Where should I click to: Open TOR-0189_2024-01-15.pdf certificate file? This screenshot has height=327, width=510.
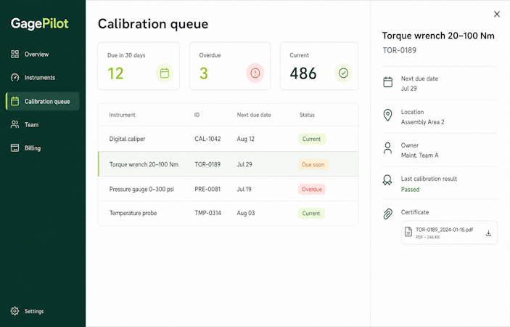click(449, 233)
